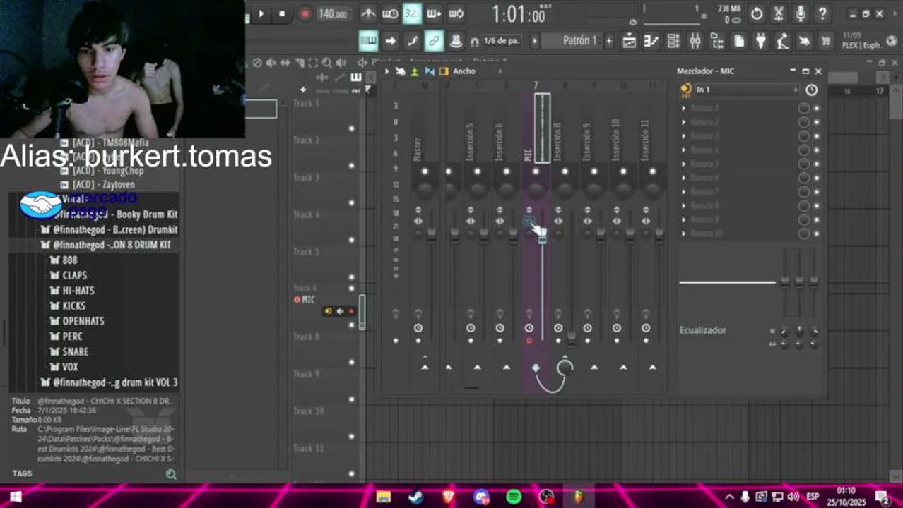The width and height of the screenshot is (903, 508).
Task: Open Brave browser from the taskbar
Action: click(449, 497)
